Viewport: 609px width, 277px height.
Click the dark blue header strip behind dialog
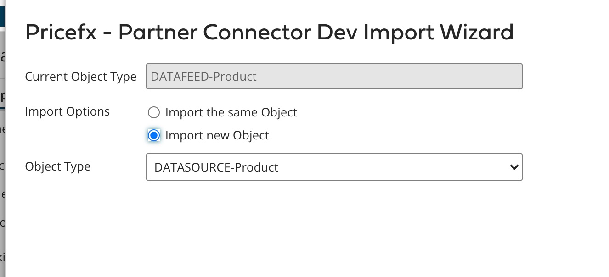point(2,14)
